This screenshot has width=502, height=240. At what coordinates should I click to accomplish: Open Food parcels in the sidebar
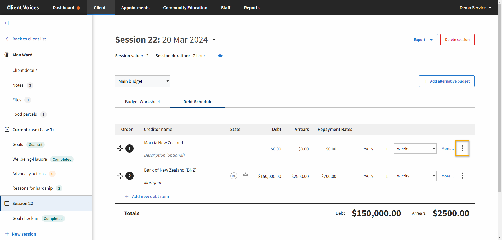point(25,114)
